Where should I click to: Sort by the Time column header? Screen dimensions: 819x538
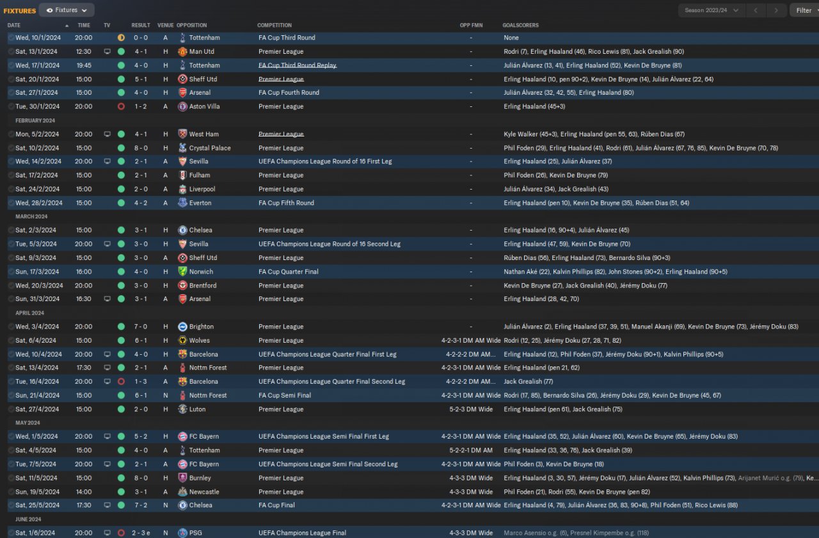coord(84,26)
